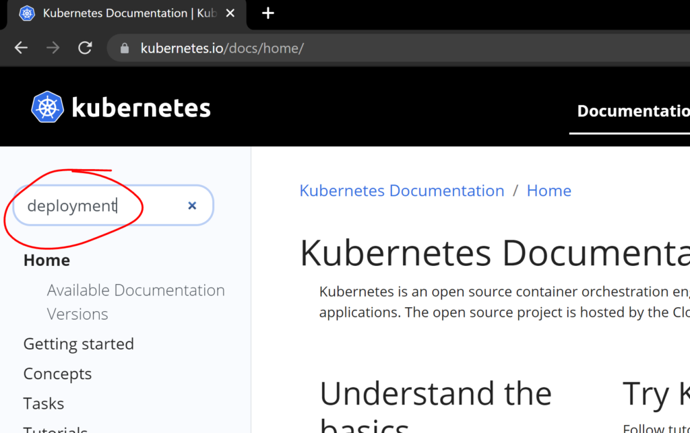Viewport: 690px width, 433px height.
Task: Expand the Tasks sidebar section
Action: pyautogui.click(x=43, y=403)
